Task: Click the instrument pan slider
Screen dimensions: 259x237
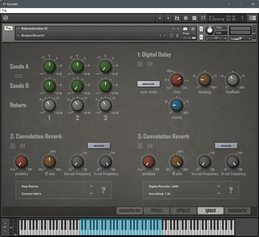Action: [x=216, y=38]
